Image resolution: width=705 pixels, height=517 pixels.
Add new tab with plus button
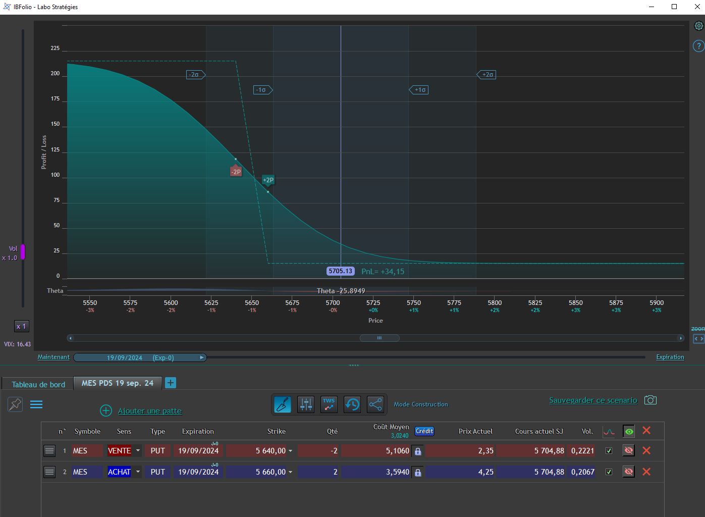coord(171,383)
